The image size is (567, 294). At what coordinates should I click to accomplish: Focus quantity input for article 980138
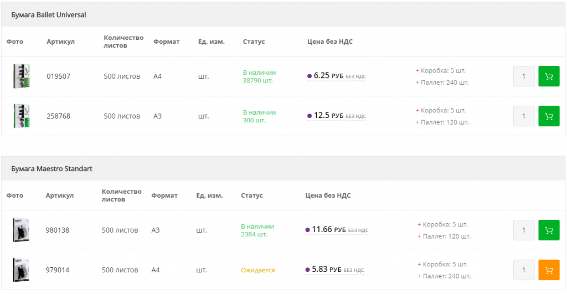pyautogui.click(x=524, y=230)
